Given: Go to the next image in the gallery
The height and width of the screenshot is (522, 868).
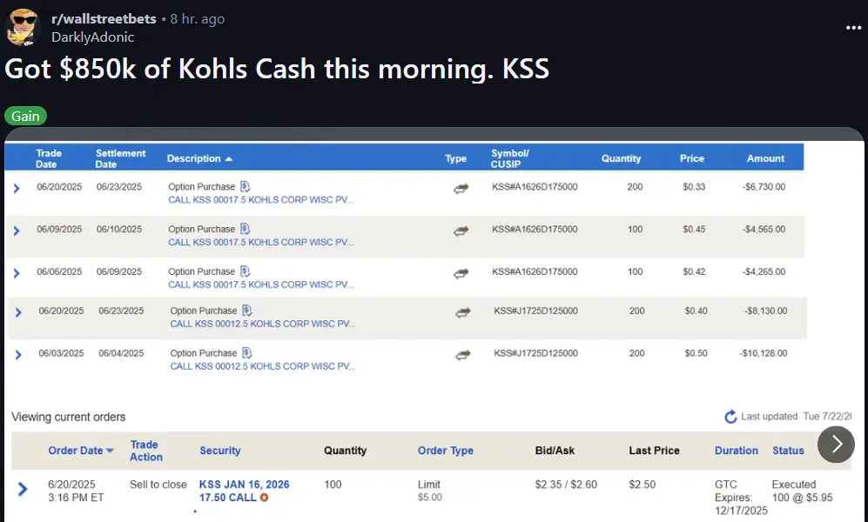Looking at the screenshot, I should 836,444.
